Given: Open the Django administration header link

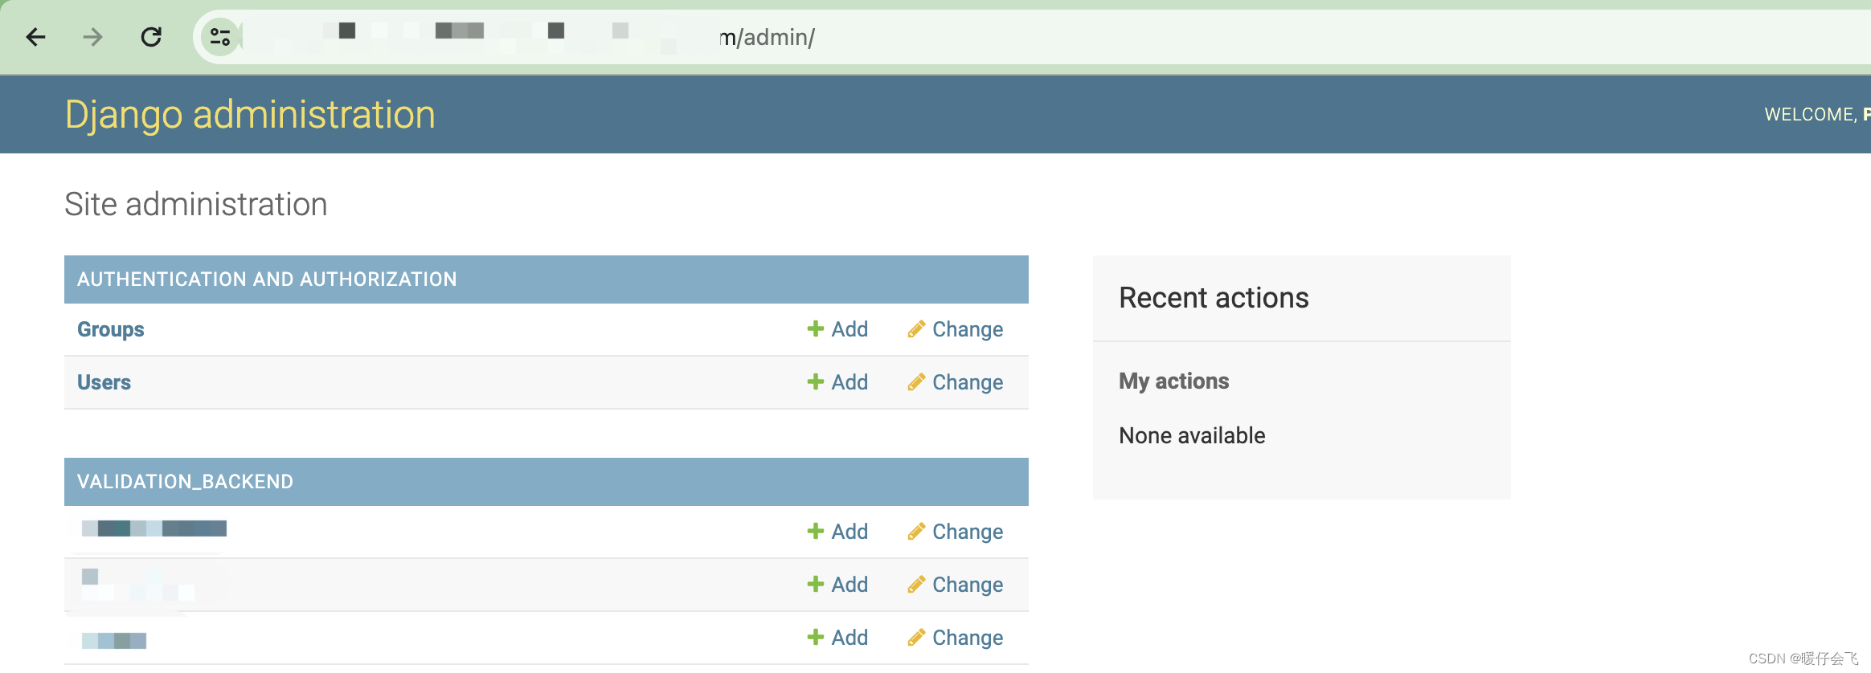Looking at the screenshot, I should click(250, 114).
